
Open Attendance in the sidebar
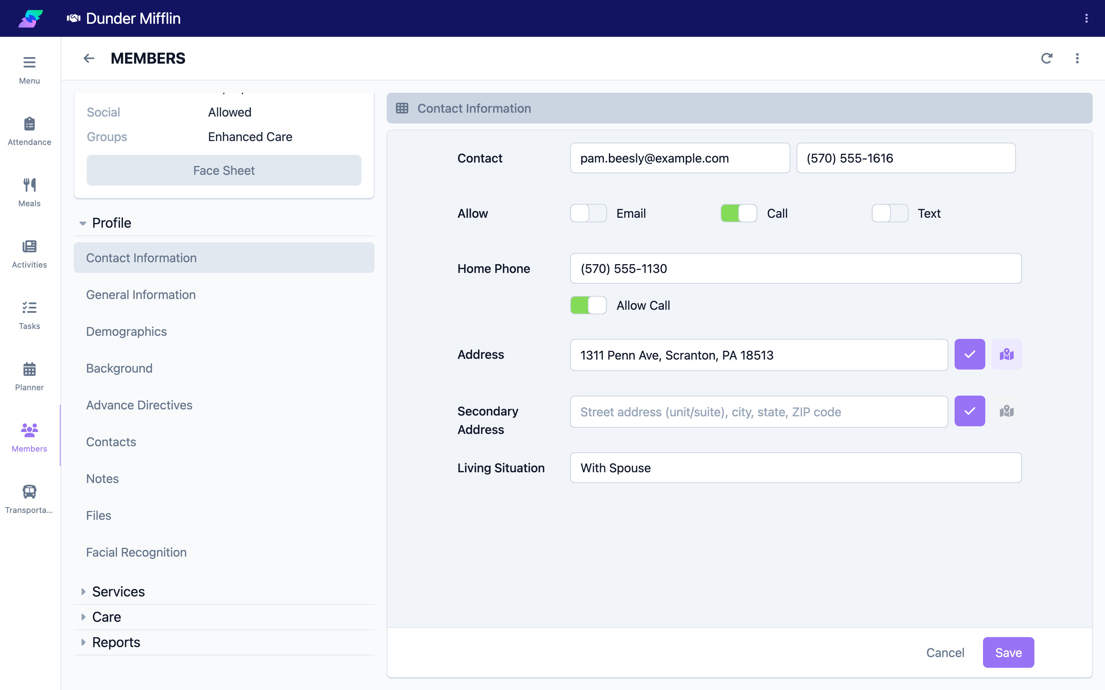[x=29, y=131]
